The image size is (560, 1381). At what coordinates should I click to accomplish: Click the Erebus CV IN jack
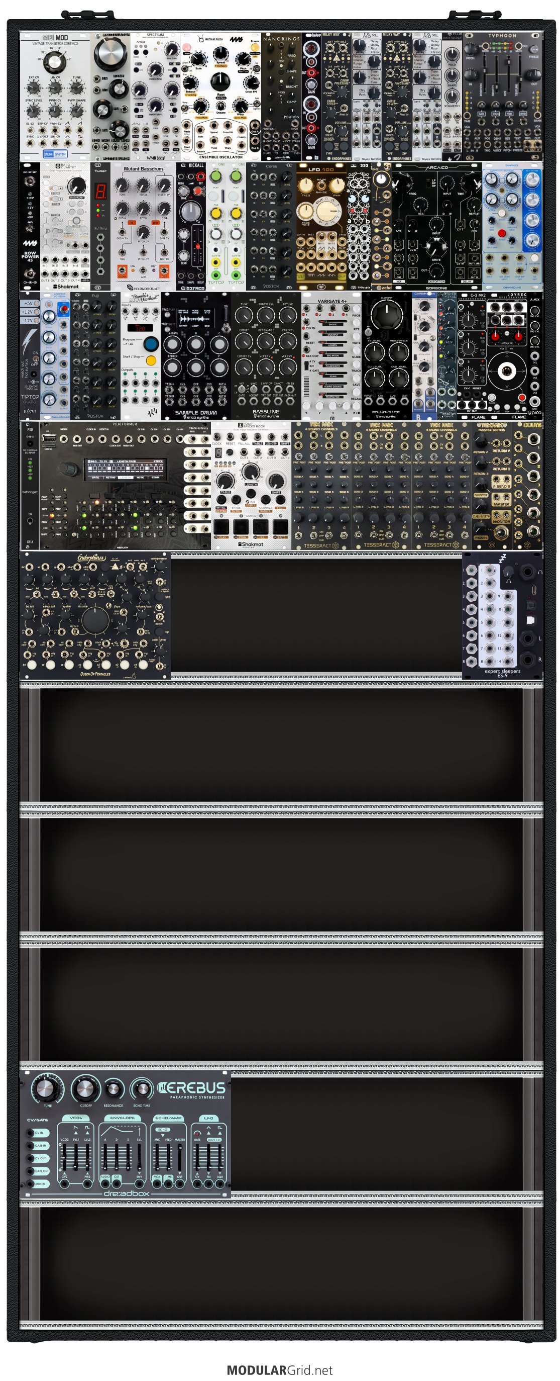point(30,1133)
